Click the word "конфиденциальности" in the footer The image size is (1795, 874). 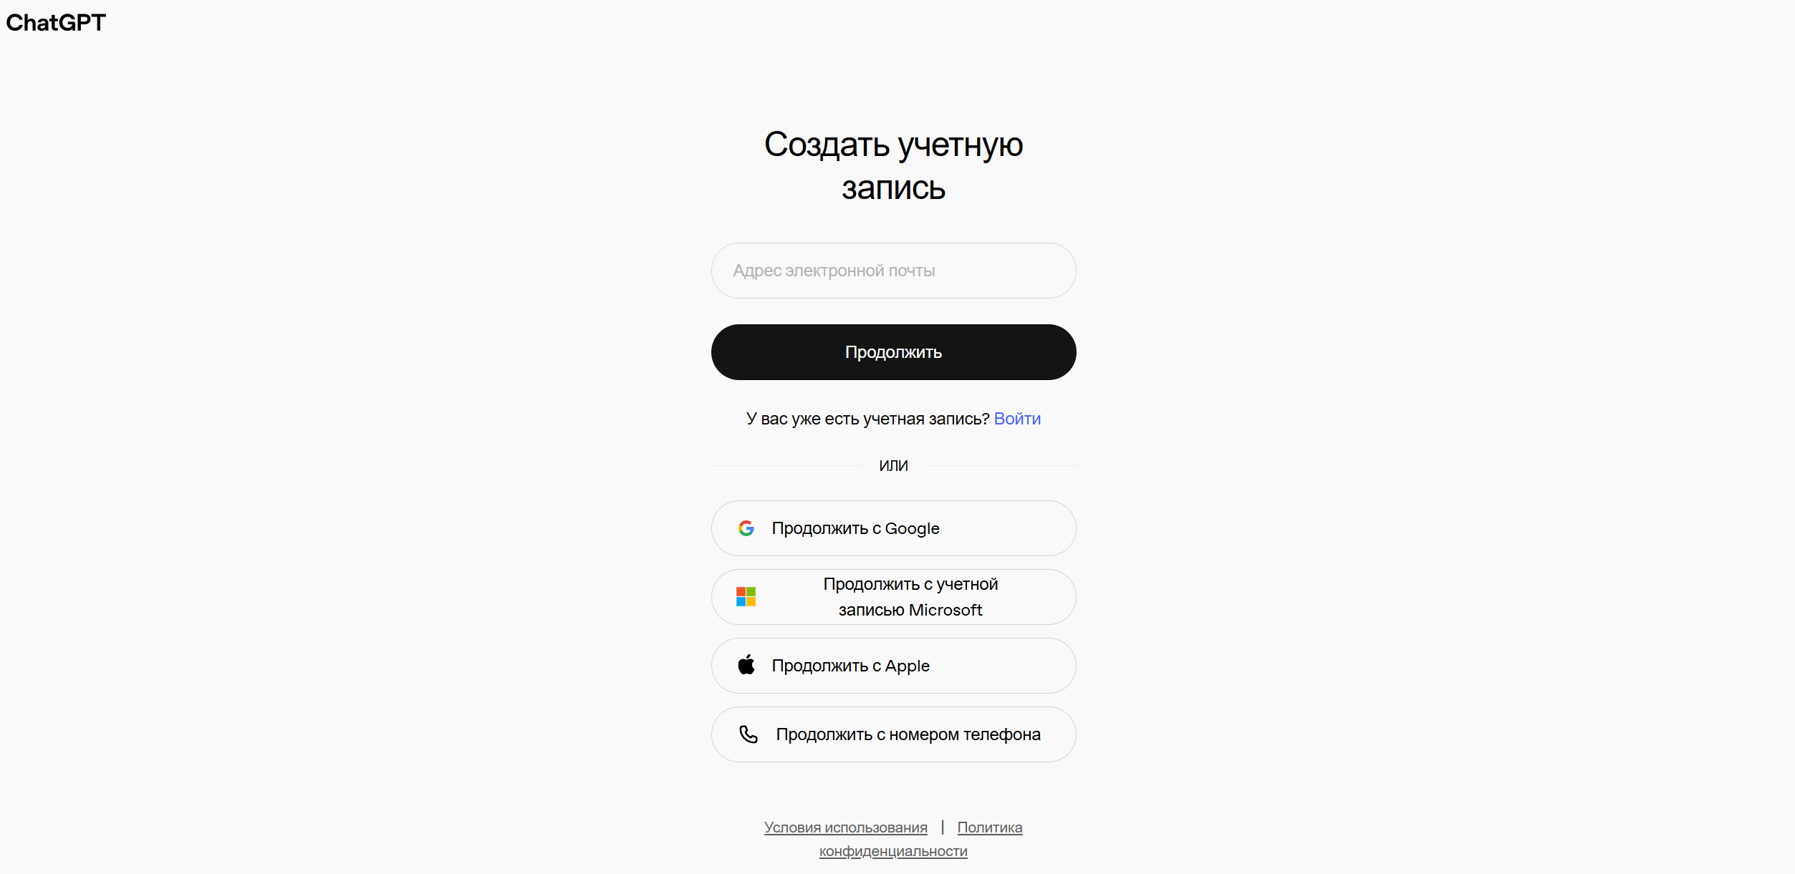click(893, 851)
